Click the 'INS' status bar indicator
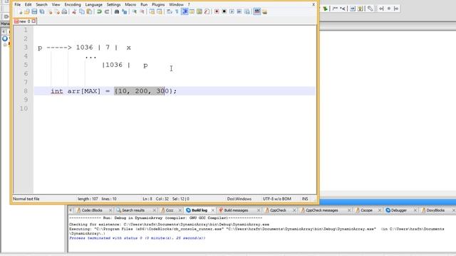 tap(305, 199)
